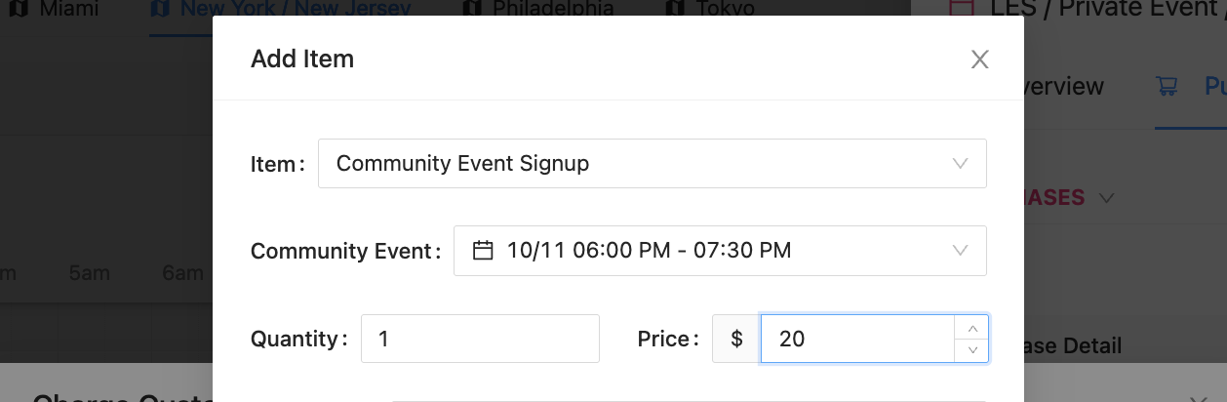Click into the Price field showing 20
This screenshot has width=1227, height=402.
tap(856, 339)
